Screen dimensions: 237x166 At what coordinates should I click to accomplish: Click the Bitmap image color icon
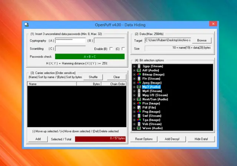[138, 74]
